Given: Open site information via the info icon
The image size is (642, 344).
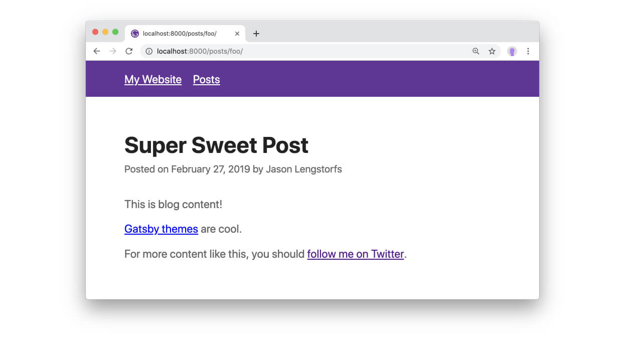Looking at the screenshot, I should coord(148,51).
